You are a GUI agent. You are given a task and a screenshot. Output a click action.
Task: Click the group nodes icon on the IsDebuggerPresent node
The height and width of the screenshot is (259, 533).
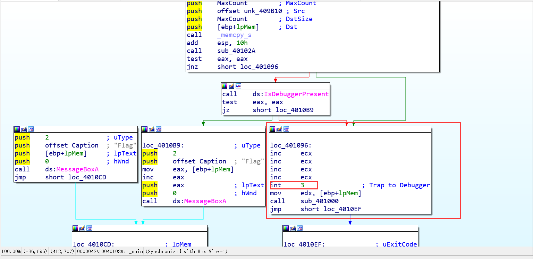[x=238, y=86]
